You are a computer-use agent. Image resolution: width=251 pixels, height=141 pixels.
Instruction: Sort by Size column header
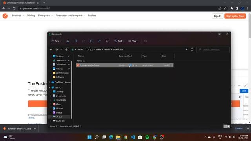pos(164,56)
